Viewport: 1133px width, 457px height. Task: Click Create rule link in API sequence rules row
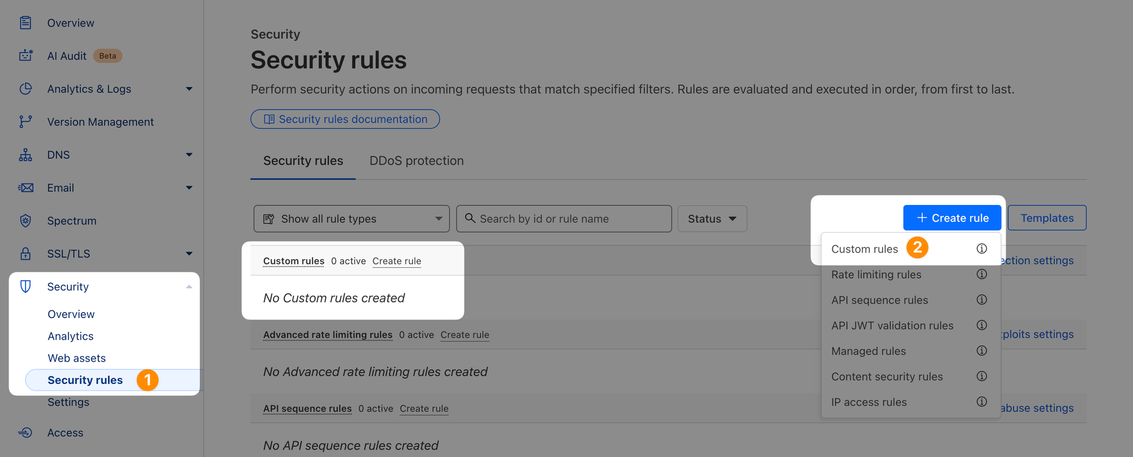click(424, 408)
